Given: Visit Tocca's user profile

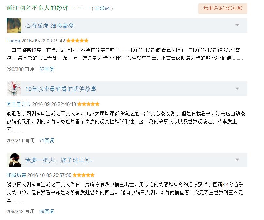Looking at the screenshot, I should [x=14, y=41].
